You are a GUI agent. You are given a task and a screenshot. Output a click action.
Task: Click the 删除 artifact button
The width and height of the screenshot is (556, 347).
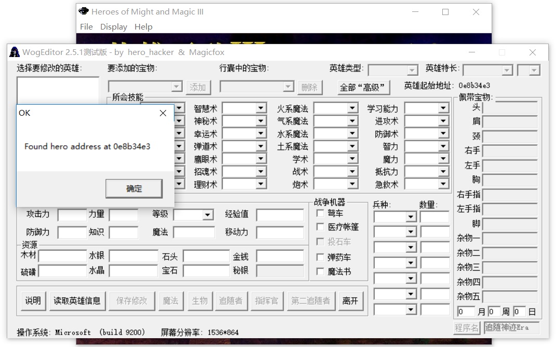(309, 87)
